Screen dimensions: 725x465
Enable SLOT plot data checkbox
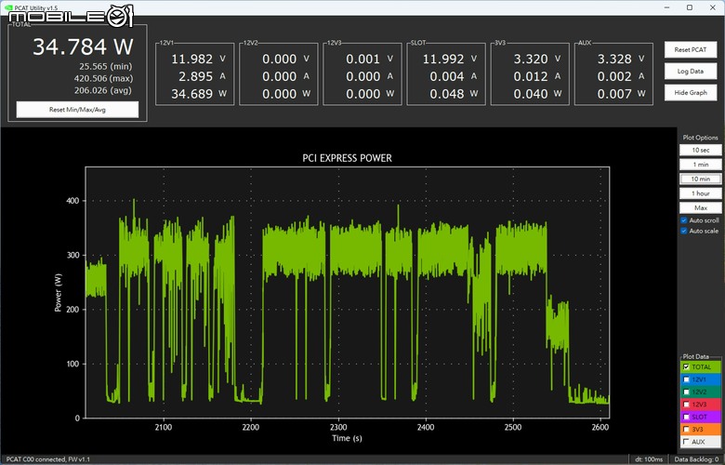(686, 417)
